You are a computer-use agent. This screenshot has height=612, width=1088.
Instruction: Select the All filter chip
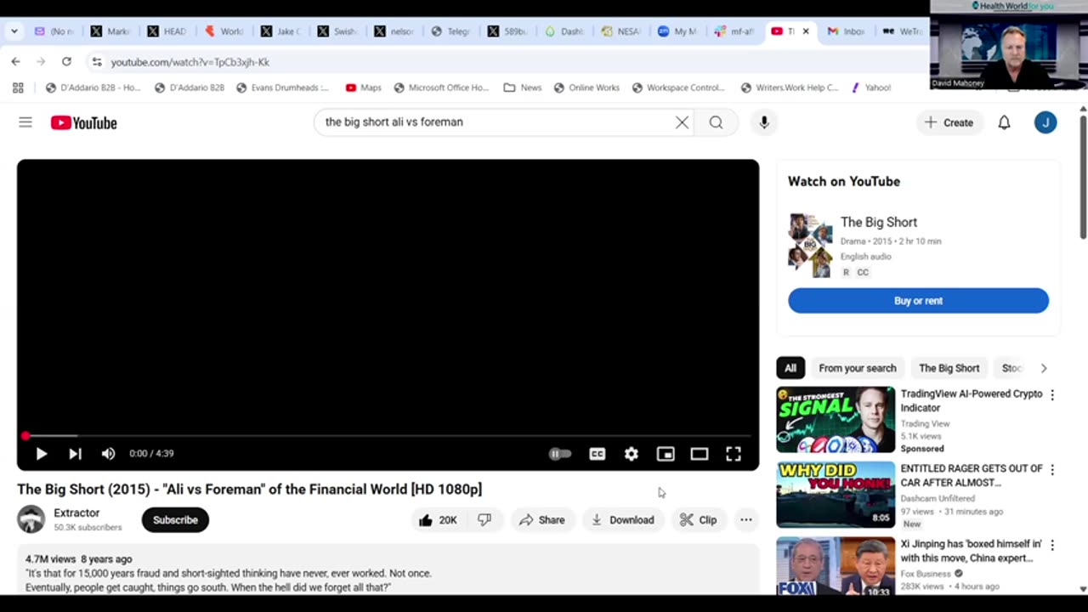point(790,368)
